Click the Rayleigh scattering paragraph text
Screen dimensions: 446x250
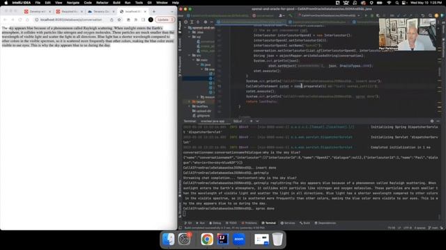point(88,37)
